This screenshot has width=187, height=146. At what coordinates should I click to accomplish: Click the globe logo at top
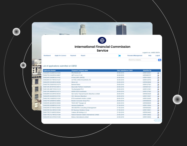(x=102, y=41)
